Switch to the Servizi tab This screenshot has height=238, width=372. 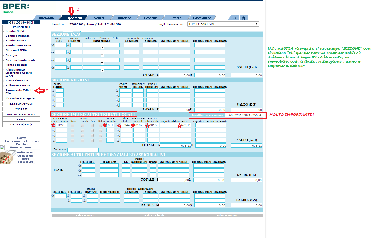[x=99, y=18]
